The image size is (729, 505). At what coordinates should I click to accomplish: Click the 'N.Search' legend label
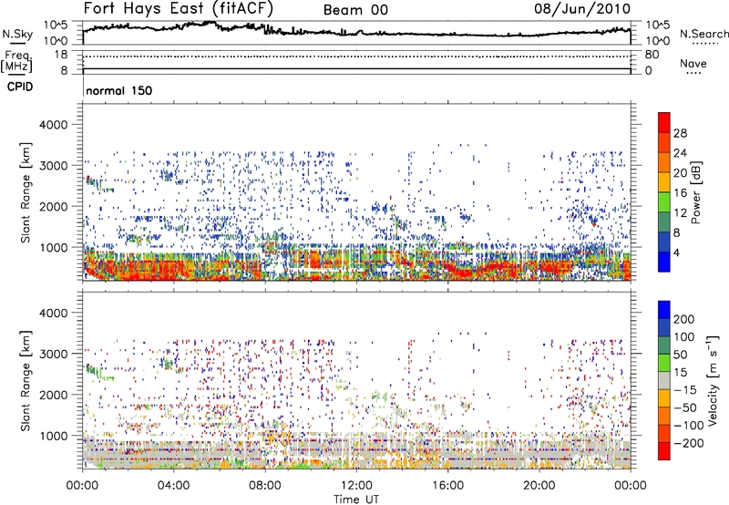coord(703,34)
